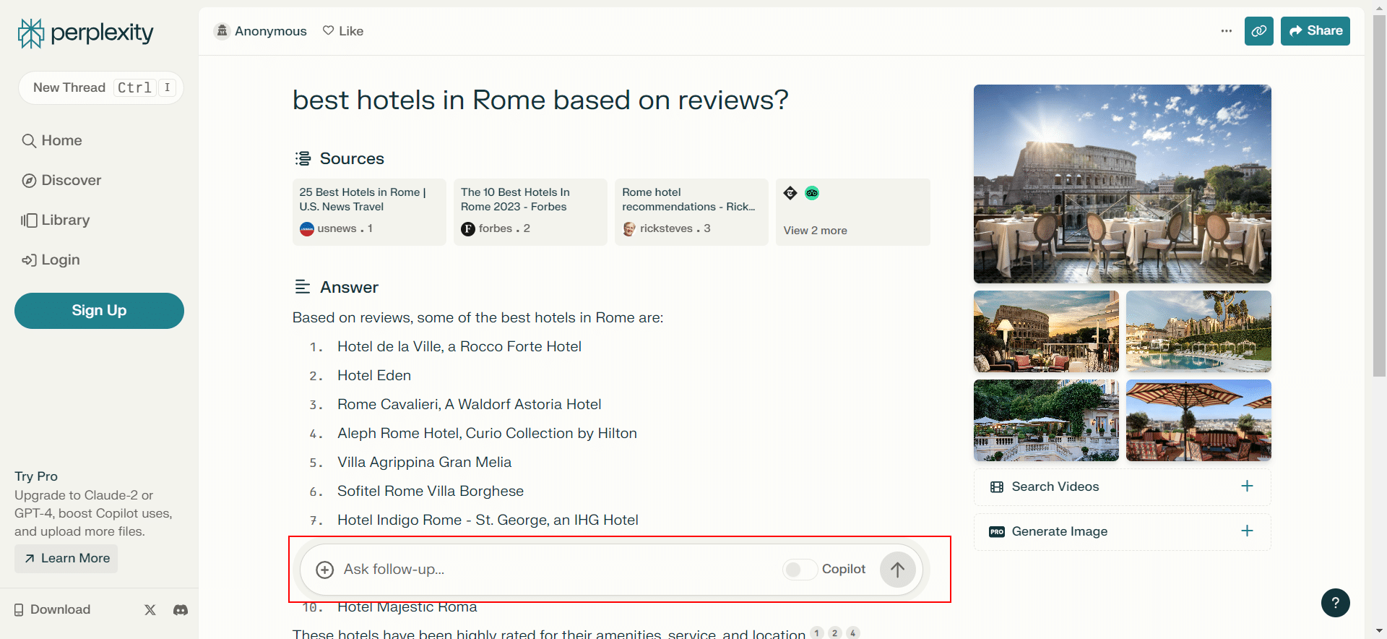Image resolution: width=1387 pixels, height=639 pixels.
Task: Toggle the Copilot switch
Action: click(x=800, y=570)
